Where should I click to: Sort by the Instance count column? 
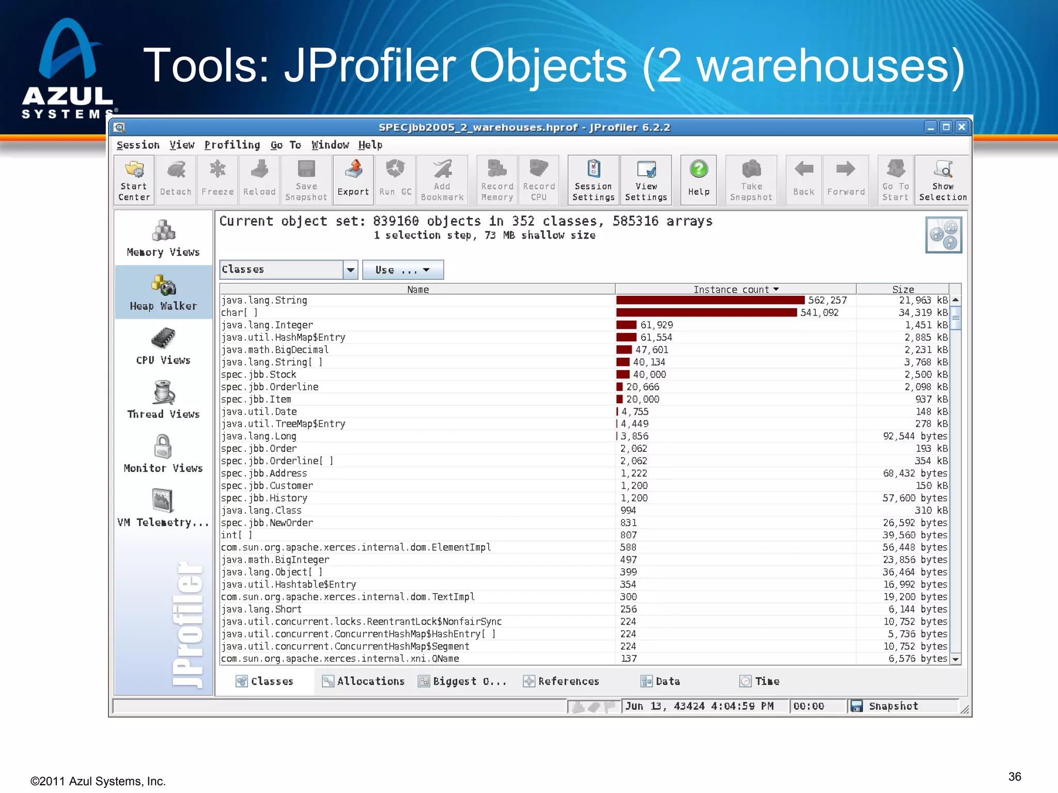(735, 289)
